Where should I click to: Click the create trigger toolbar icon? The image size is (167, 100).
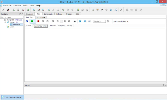click(x=63, y=10)
